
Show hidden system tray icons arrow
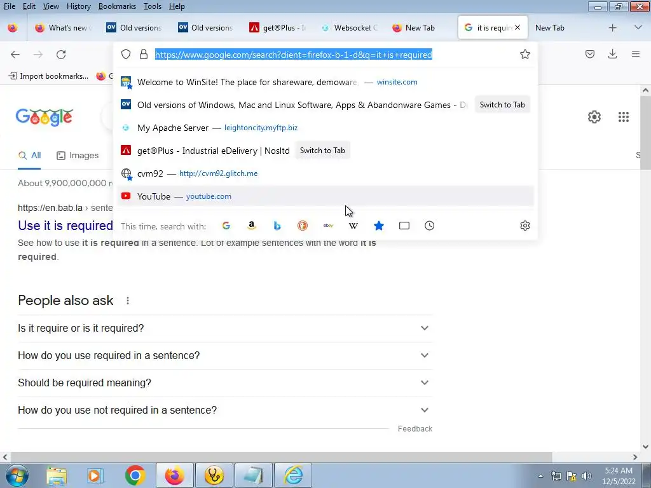(x=540, y=476)
